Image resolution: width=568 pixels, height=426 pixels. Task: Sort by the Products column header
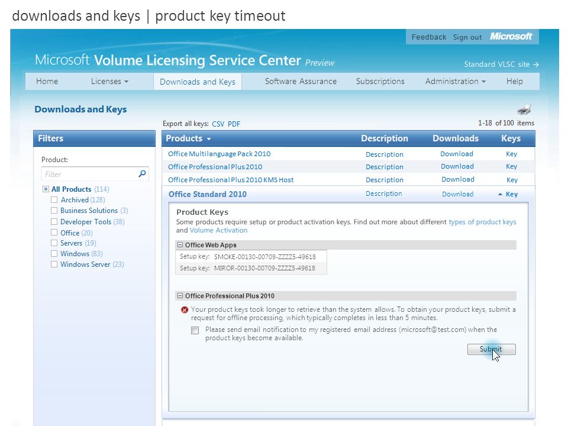[188, 138]
